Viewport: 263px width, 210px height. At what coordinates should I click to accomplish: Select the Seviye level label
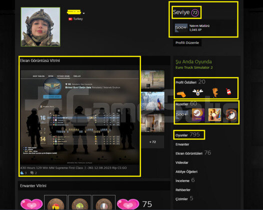click(181, 12)
